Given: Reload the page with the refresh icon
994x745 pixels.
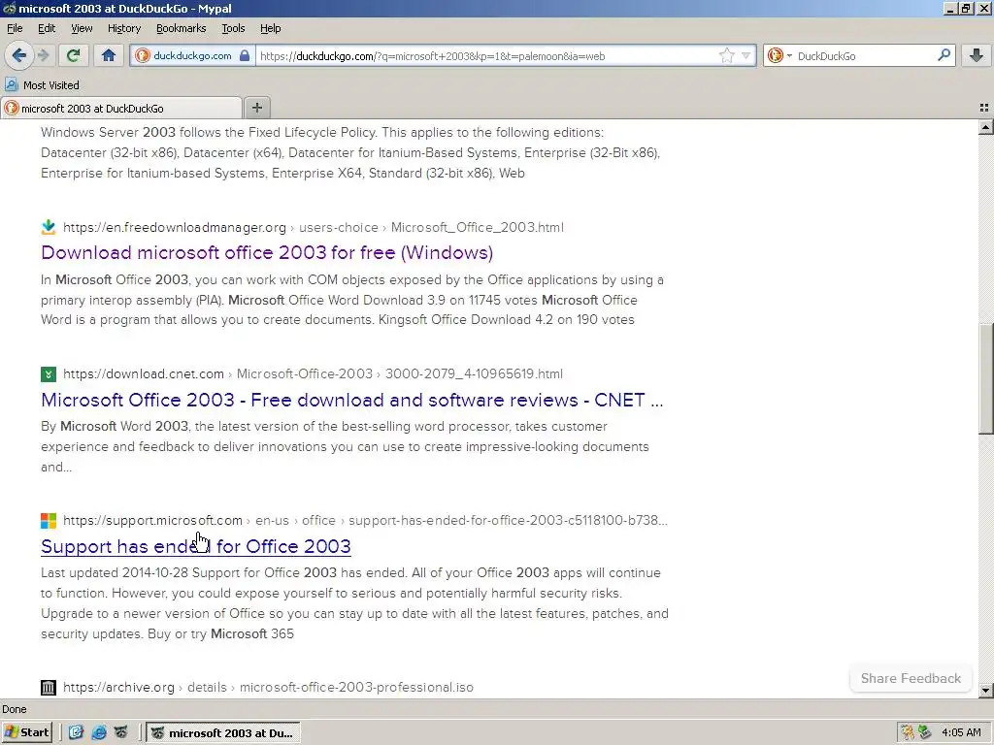Looking at the screenshot, I should click(73, 55).
